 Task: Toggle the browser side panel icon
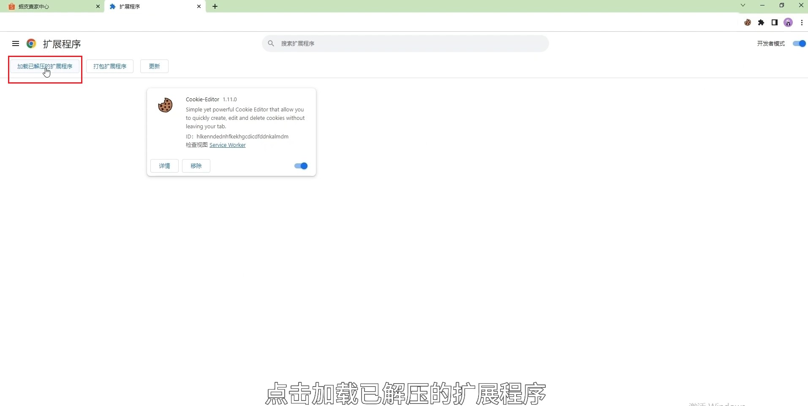click(775, 22)
